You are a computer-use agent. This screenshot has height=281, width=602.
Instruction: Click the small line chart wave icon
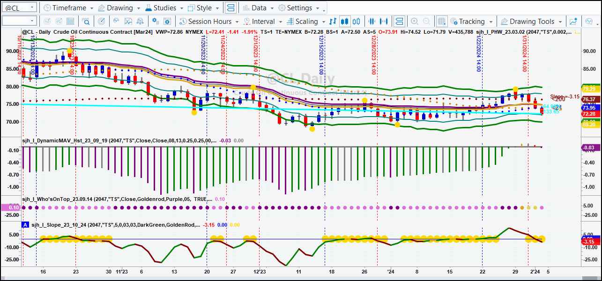115,21
